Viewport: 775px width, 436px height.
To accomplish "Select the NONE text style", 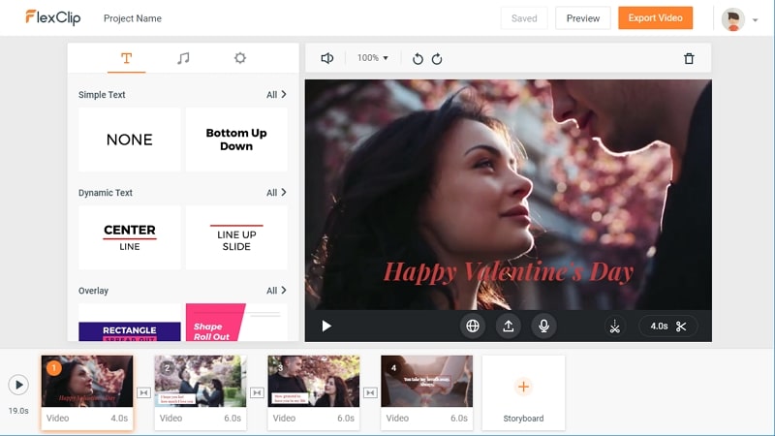I will click(x=130, y=140).
